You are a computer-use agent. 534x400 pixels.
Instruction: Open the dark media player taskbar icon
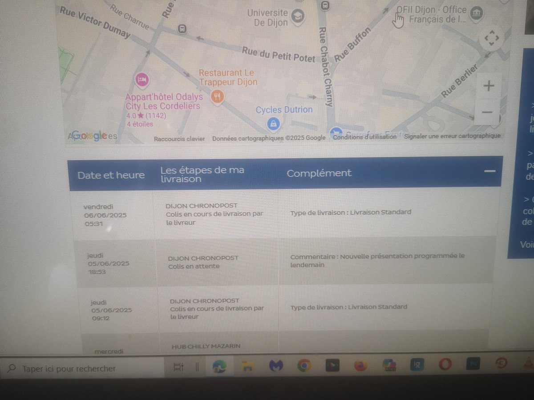(333, 366)
